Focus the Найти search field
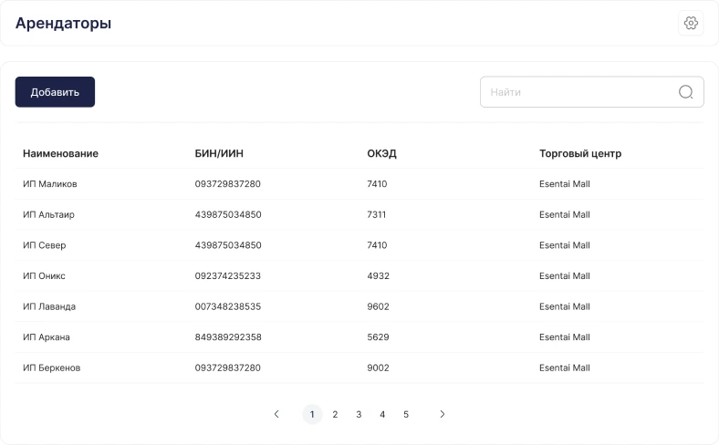The width and height of the screenshot is (719, 445). (591, 92)
